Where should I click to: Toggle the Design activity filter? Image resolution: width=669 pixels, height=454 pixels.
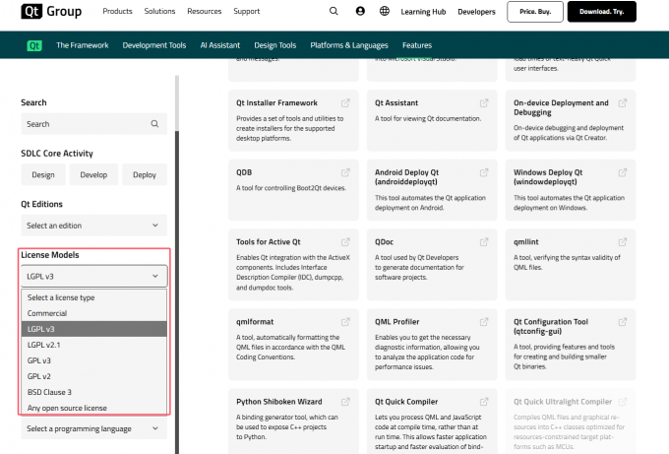pyautogui.click(x=42, y=174)
